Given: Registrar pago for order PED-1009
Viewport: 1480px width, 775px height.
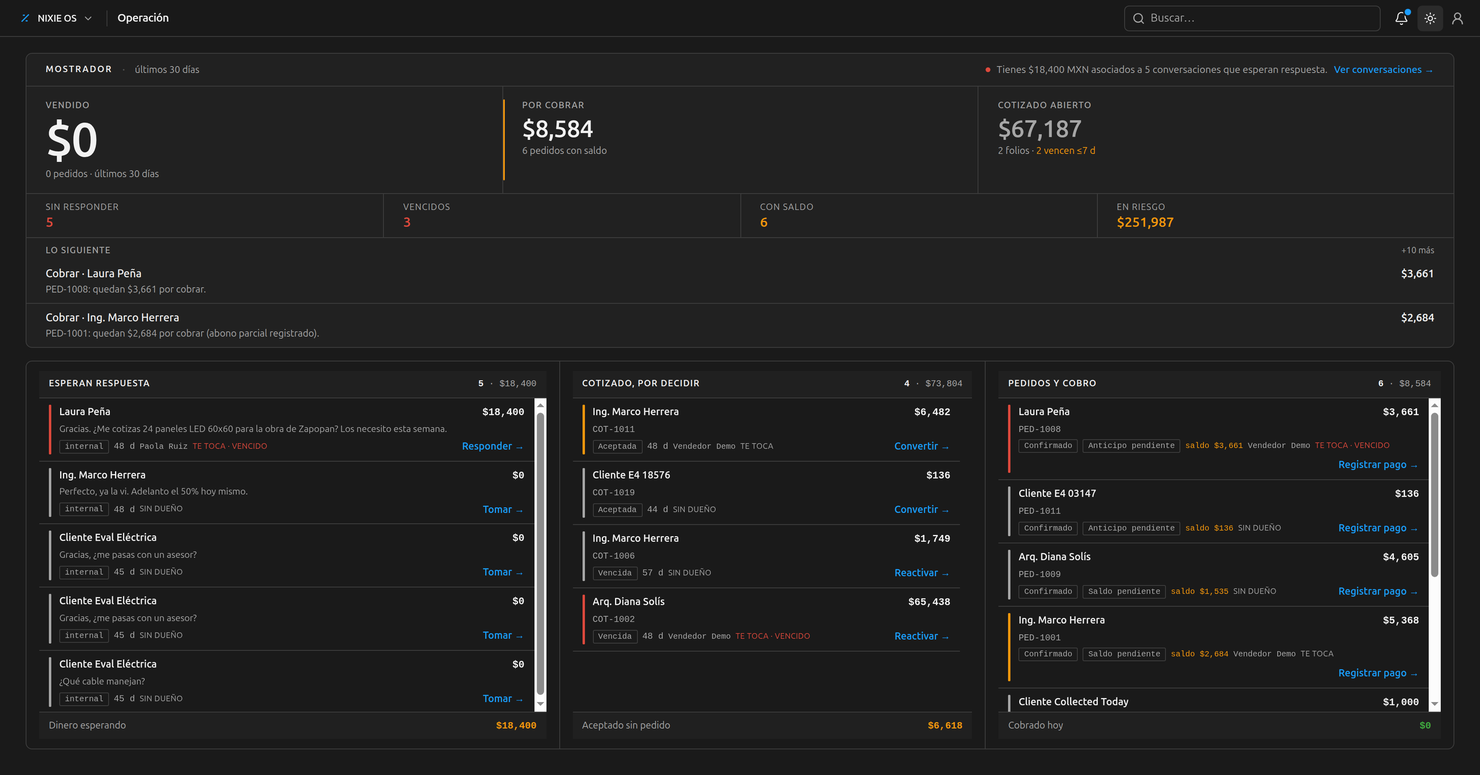Looking at the screenshot, I should click(1378, 591).
